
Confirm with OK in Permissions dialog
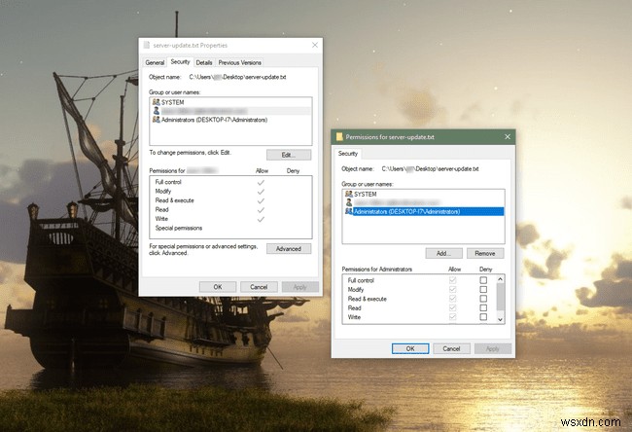click(410, 348)
